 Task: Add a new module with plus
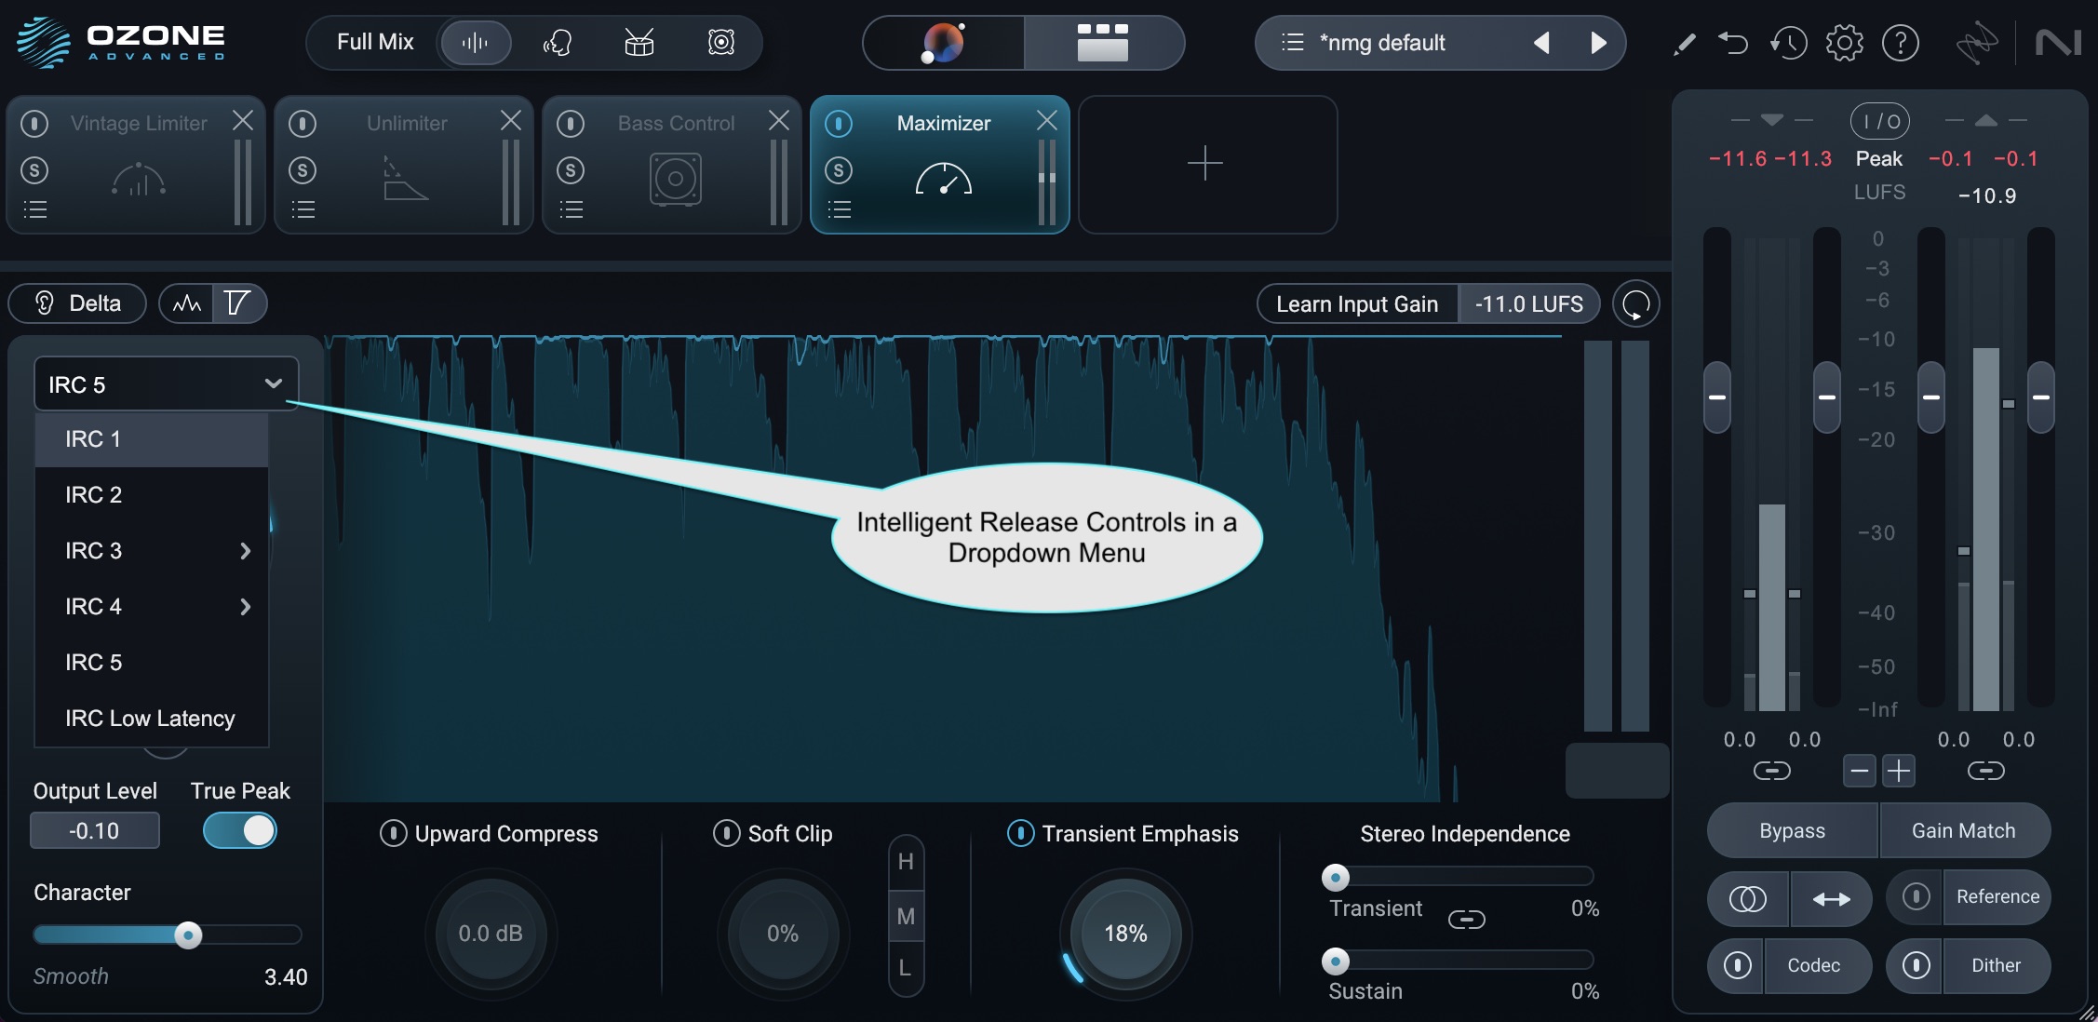click(x=1206, y=164)
